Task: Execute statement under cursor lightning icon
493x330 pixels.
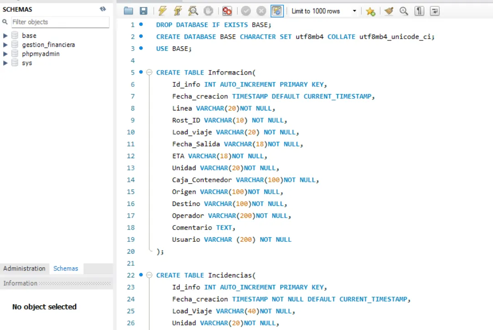Action: coord(178,11)
